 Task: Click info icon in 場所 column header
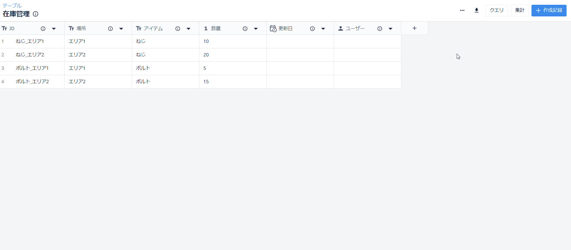point(110,29)
